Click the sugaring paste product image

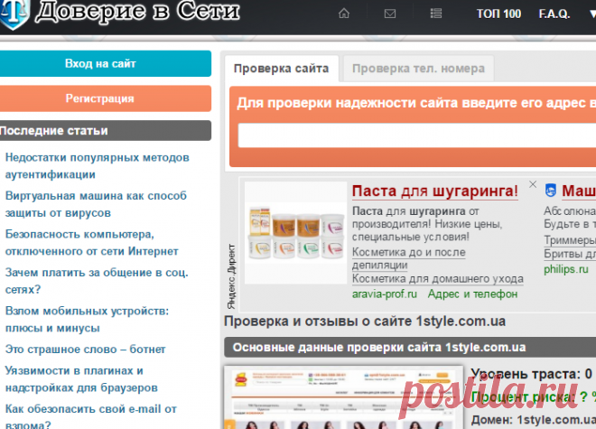pos(295,233)
